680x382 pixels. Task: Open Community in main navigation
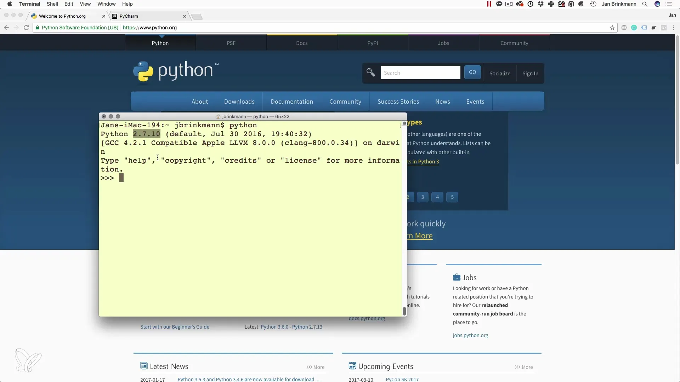(345, 102)
